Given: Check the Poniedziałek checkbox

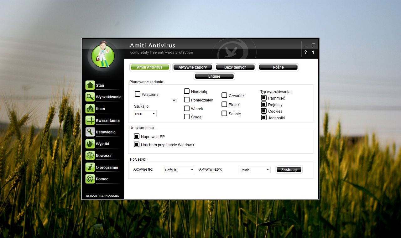Looking at the screenshot, I should 187,100.
